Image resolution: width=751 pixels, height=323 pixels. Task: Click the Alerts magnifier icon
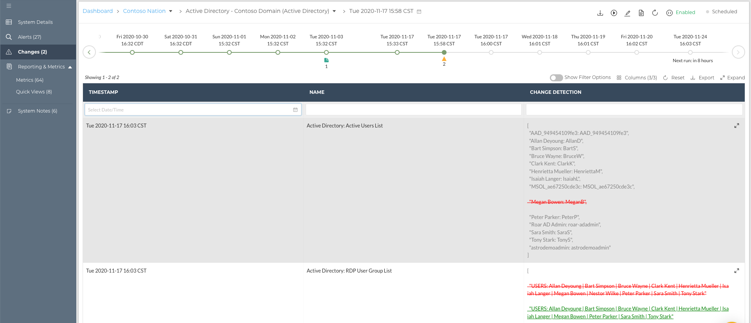coord(9,37)
